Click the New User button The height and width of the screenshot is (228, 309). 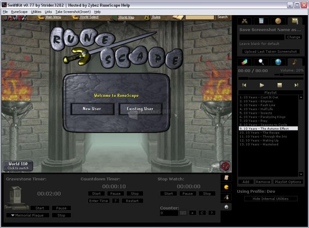92,109
